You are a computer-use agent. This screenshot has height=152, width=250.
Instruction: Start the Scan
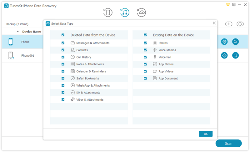[228, 143]
